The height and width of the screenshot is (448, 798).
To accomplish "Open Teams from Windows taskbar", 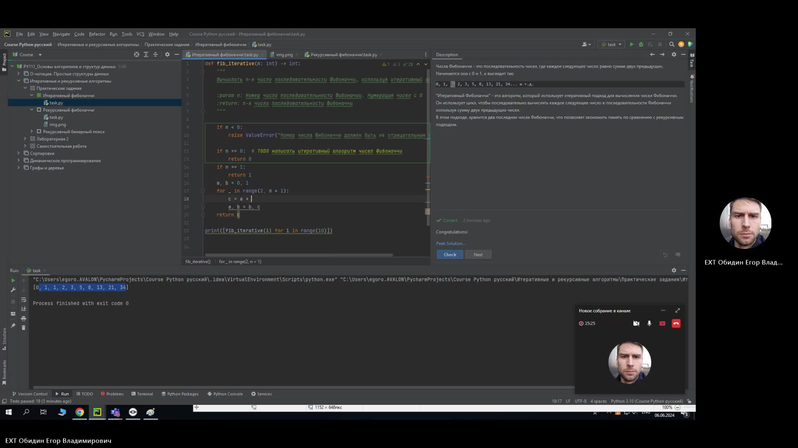I will click(x=115, y=412).
